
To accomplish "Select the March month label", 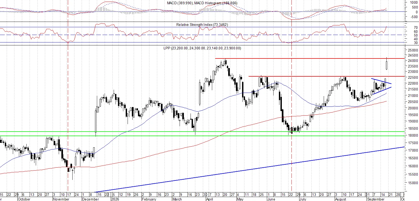I will (177, 199).
